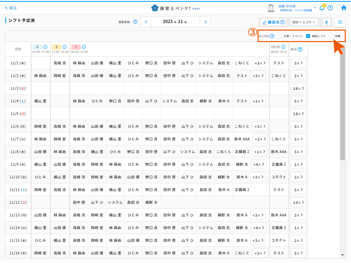Click help icon next to 表示項目
Screen dimensions: 351x263
[272, 36]
